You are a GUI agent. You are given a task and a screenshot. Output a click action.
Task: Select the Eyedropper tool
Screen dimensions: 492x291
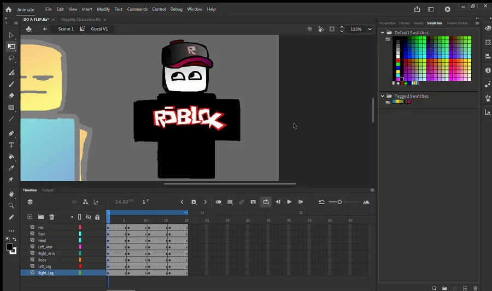(x=11, y=168)
